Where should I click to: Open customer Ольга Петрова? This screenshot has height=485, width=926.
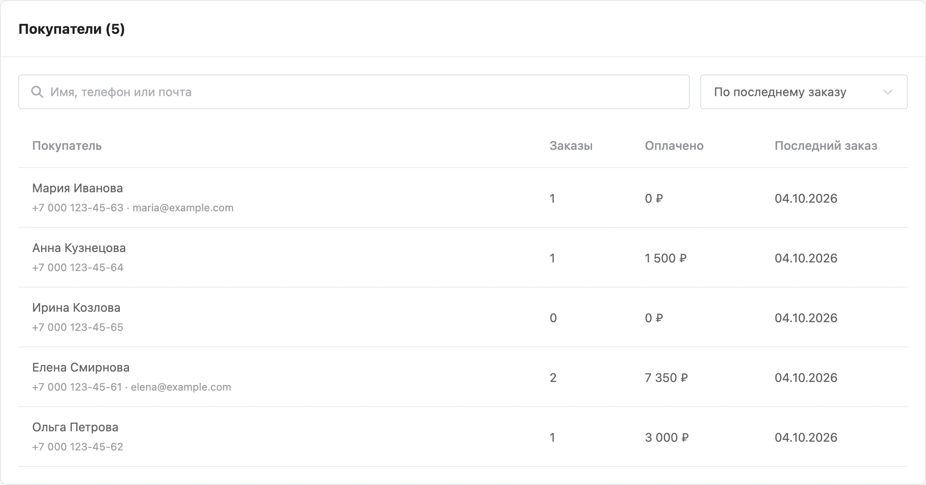point(463,436)
